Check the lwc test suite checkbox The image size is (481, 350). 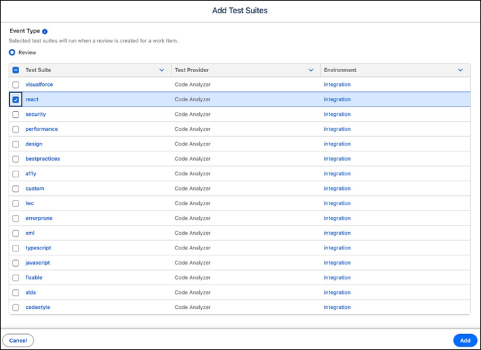pos(16,203)
